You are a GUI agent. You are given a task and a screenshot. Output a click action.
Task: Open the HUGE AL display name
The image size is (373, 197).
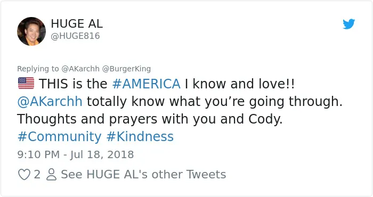pos(77,23)
